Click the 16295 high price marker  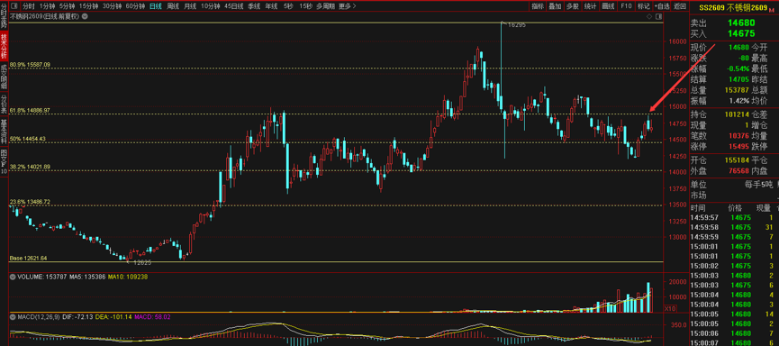pos(518,25)
